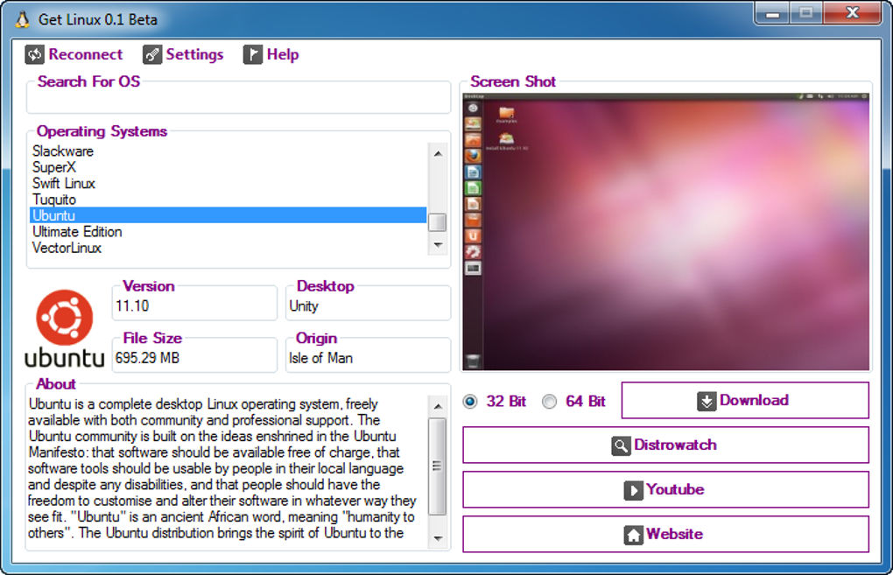The width and height of the screenshot is (893, 575).
Task: Click the Version value 11.10
Action: point(132,305)
